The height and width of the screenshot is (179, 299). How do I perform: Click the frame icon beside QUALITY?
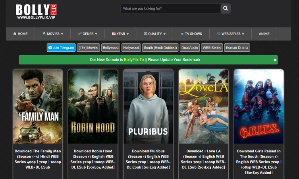tap(145, 34)
